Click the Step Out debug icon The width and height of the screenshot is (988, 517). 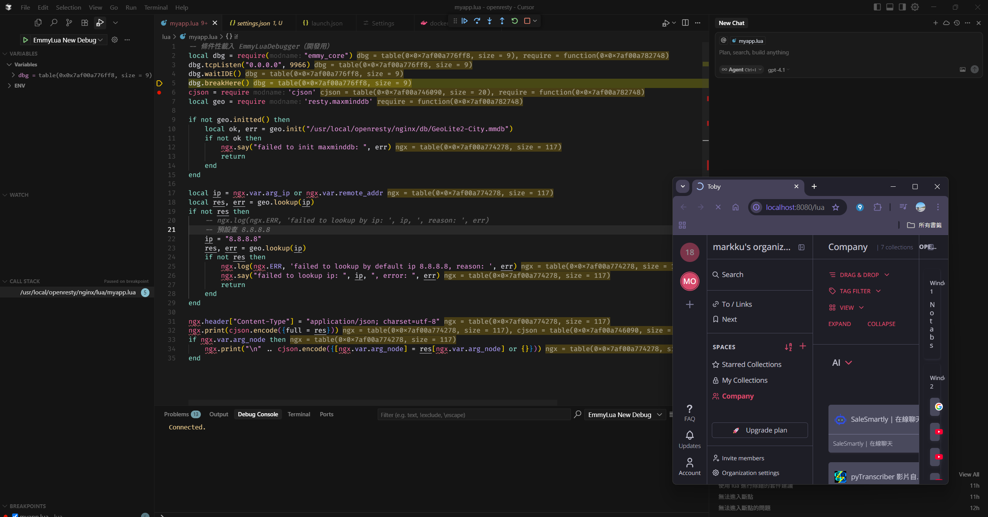click(x=502, y=21)
